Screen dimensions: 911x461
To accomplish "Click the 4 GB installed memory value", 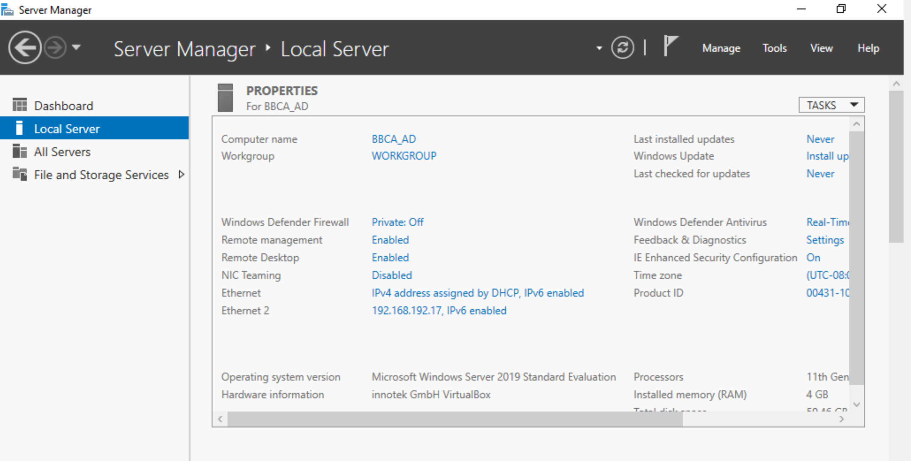I will click(817, 395).
